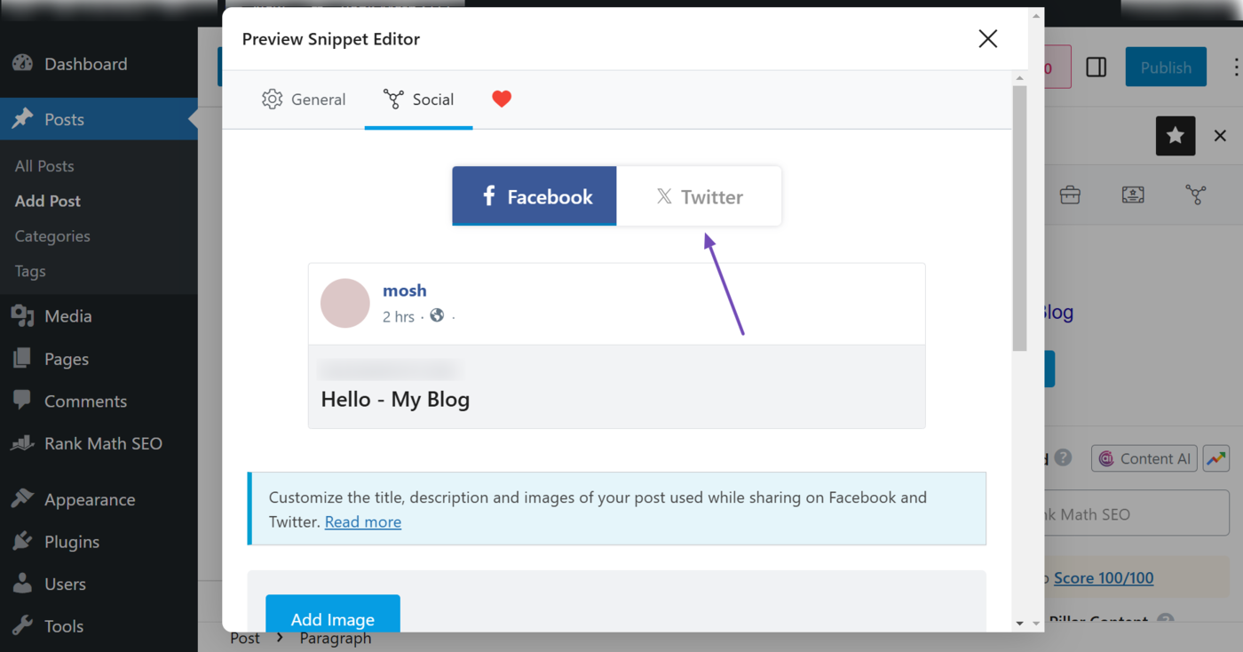
Task: Switch to the Twitter preview tab
Action: tap(700, 195)
